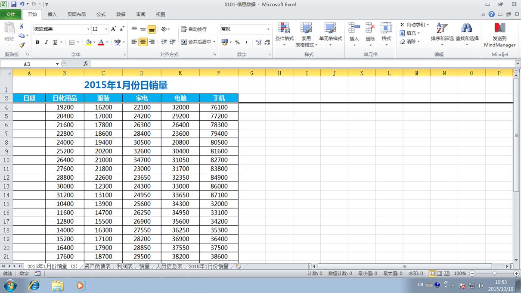Viewport: 521px width, 293px height.
Task: Open number format dropdown 常规
Action: click(268, 29)
